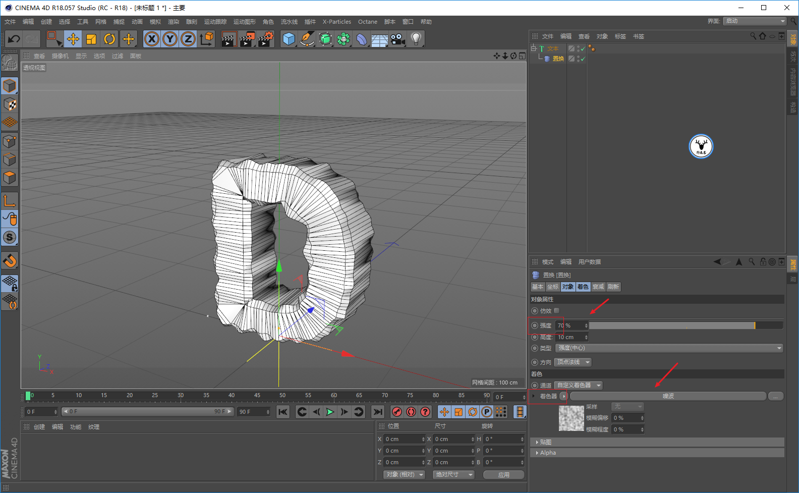This screenshot has height=493, width=799.
Task: Add a Cube primitive object
Action: pyautogui.click(x=289, y=39)
